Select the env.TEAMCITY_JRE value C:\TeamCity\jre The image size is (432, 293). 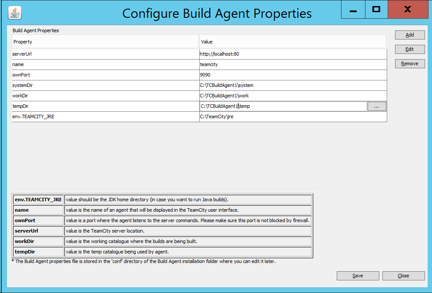[x=293, y=117]
